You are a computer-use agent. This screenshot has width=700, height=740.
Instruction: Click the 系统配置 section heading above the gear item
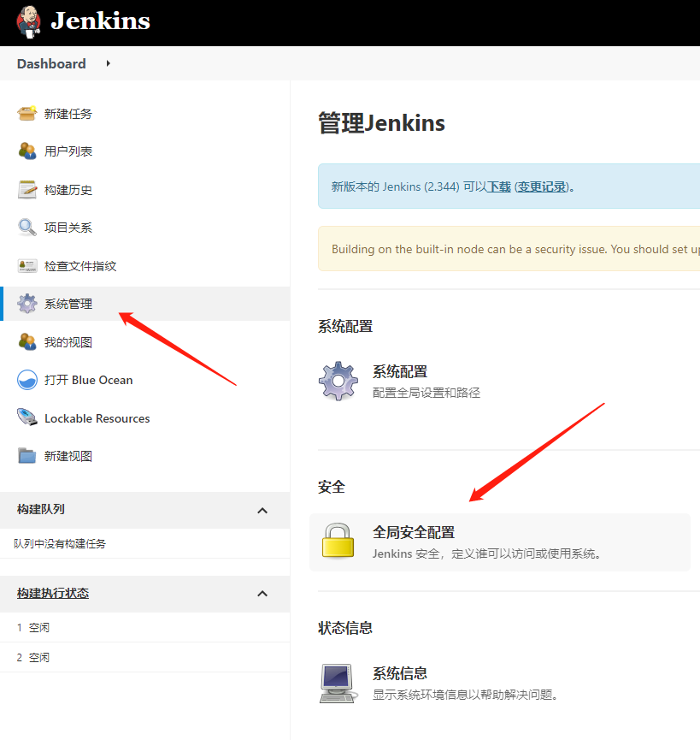point(345,326)
